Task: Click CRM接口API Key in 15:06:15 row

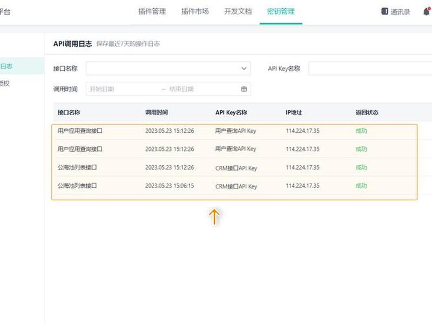Action: tap(236, 186)
